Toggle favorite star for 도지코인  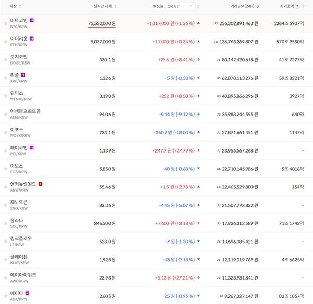pos(5,60)
